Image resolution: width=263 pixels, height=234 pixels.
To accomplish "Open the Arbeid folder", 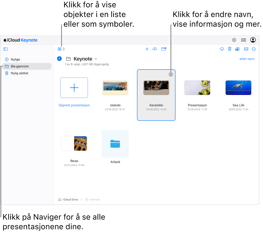I will [x=115, y=144].
